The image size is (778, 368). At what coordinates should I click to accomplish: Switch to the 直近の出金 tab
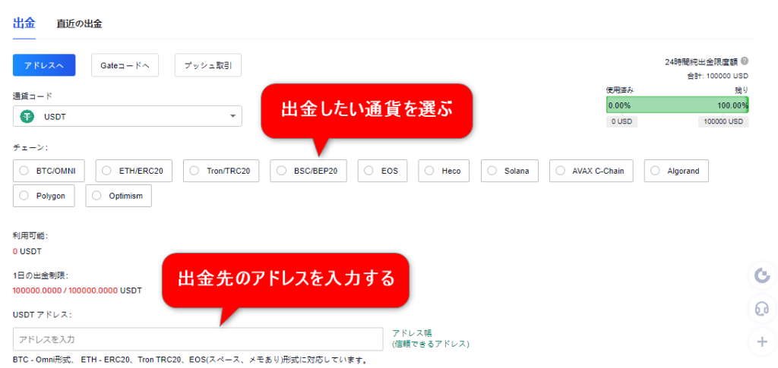pyautogui.click(x=79, y=24)
